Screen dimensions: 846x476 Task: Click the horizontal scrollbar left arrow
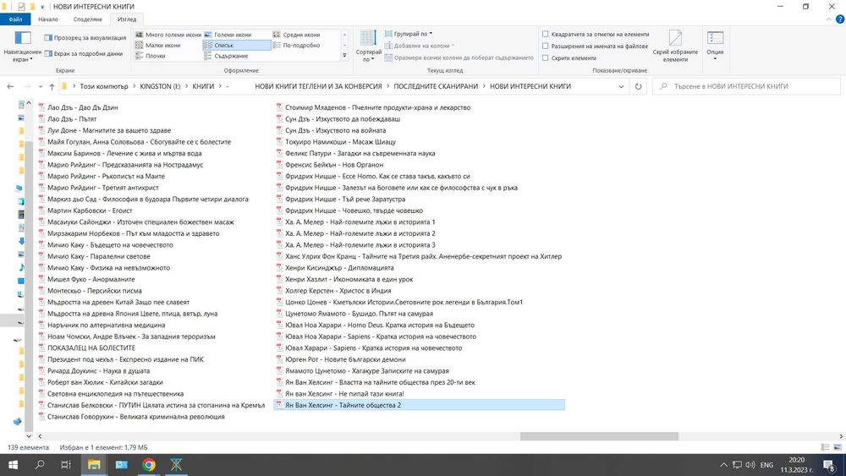[40, 436]
